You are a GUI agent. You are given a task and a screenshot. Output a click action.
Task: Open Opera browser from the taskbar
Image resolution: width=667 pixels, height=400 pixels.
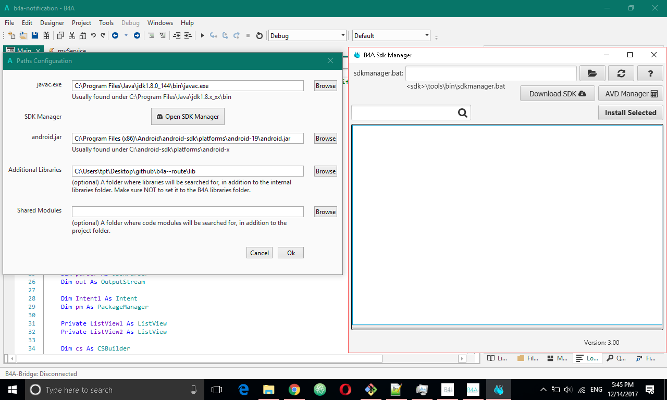point(345,390)
